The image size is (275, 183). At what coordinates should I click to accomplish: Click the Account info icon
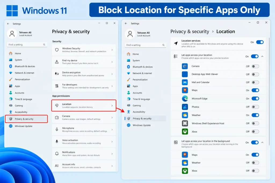tap(57, 166)
